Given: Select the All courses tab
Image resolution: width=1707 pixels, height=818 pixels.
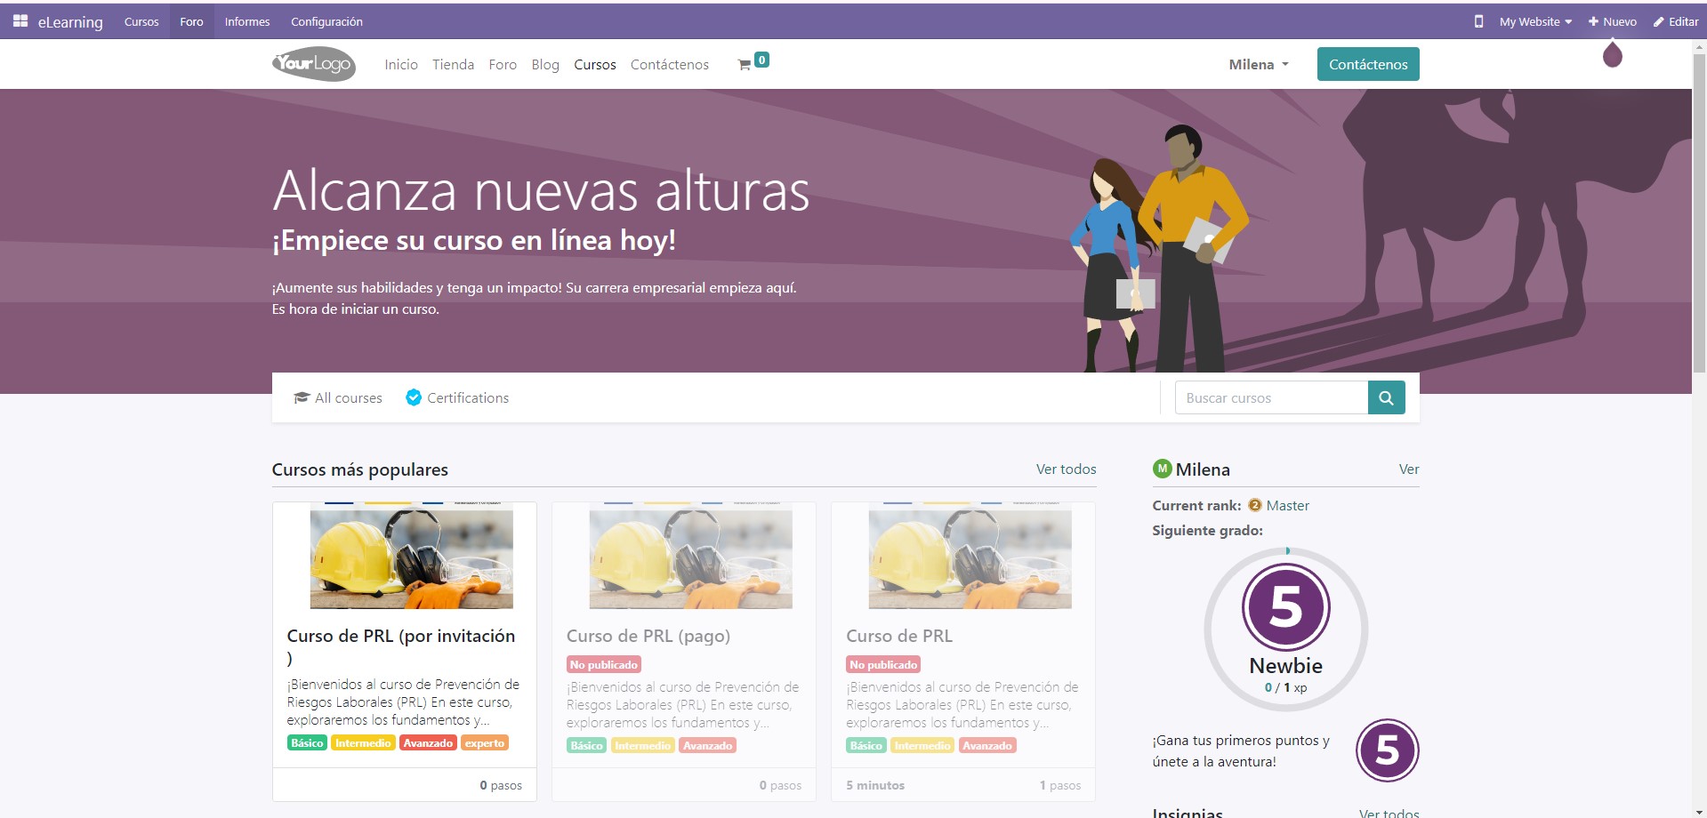Looking at the screenshot, I should pos(347,397).
